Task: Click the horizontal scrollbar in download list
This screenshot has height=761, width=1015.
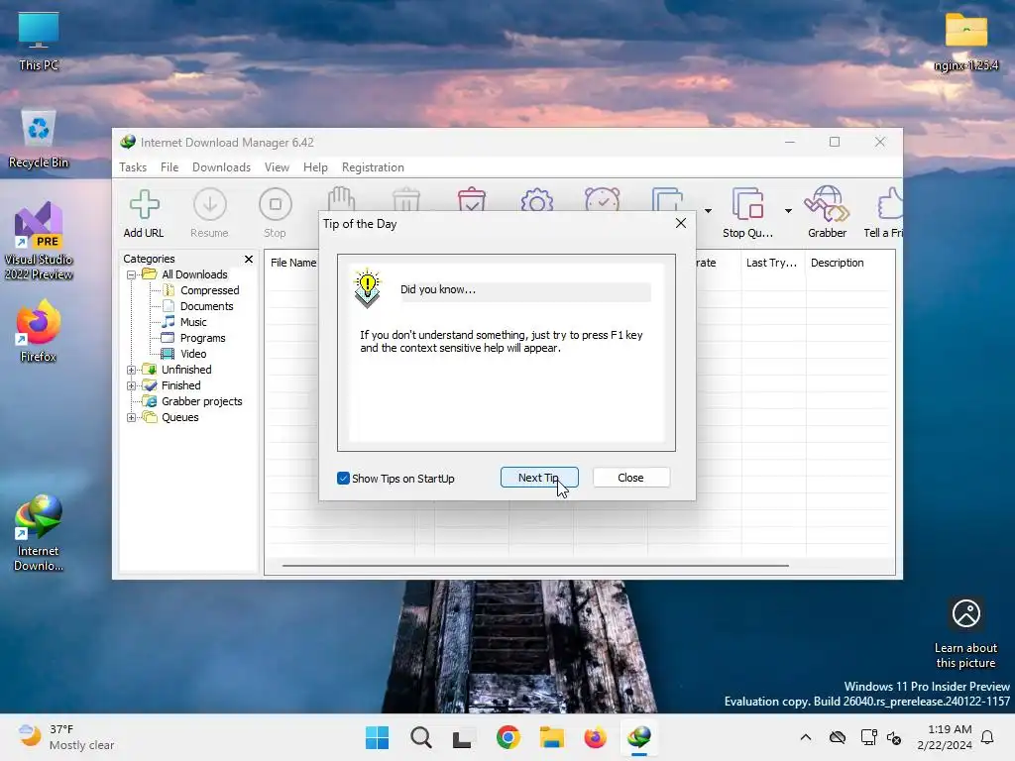Action: point(535,566)
